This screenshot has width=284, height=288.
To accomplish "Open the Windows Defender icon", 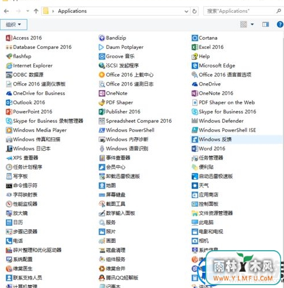I will [x=195, y=121].
